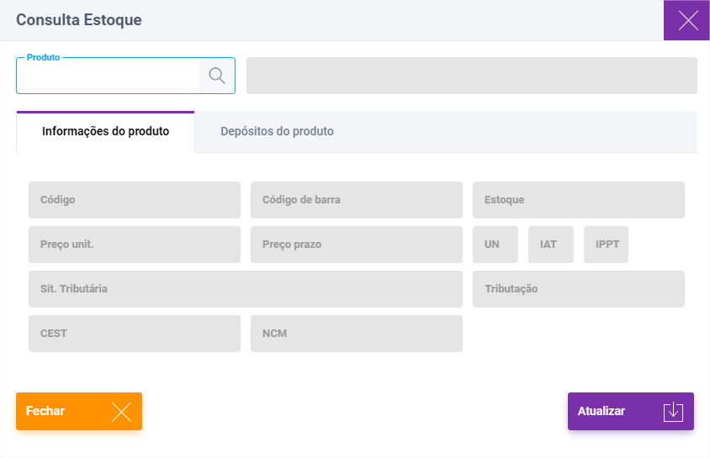Close the Consulta Estoque dialog with the purple X
This screenshot has height=458, width=710.
coord(686,20)
